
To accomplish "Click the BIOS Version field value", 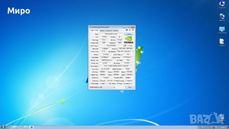I will 111,46.
